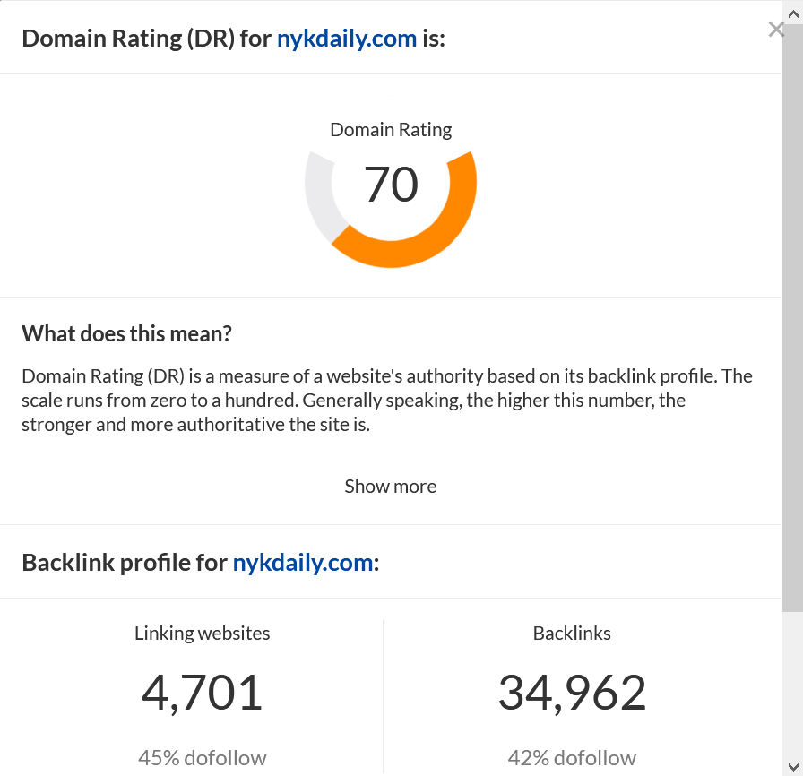Click the scrollbar down arrow
Image resolution: width=803 pixels, height=776 pixels.
[x=792, y=768]
